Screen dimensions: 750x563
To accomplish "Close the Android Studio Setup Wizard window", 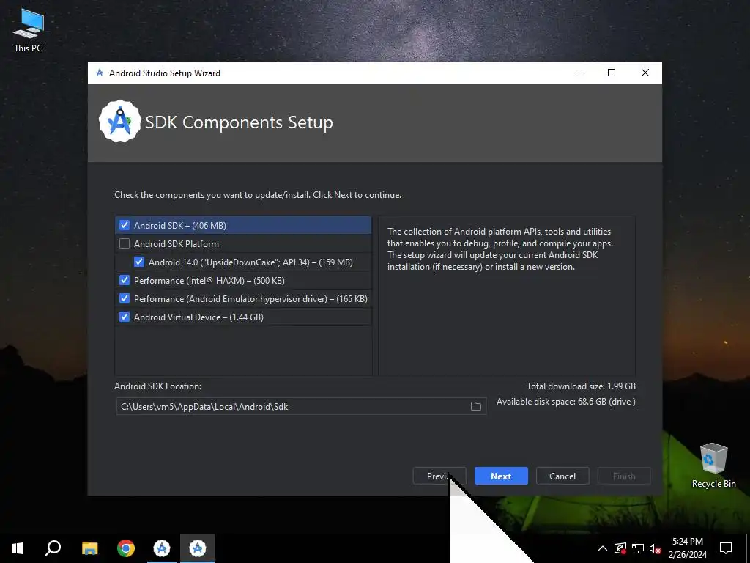I will [645, 73].
